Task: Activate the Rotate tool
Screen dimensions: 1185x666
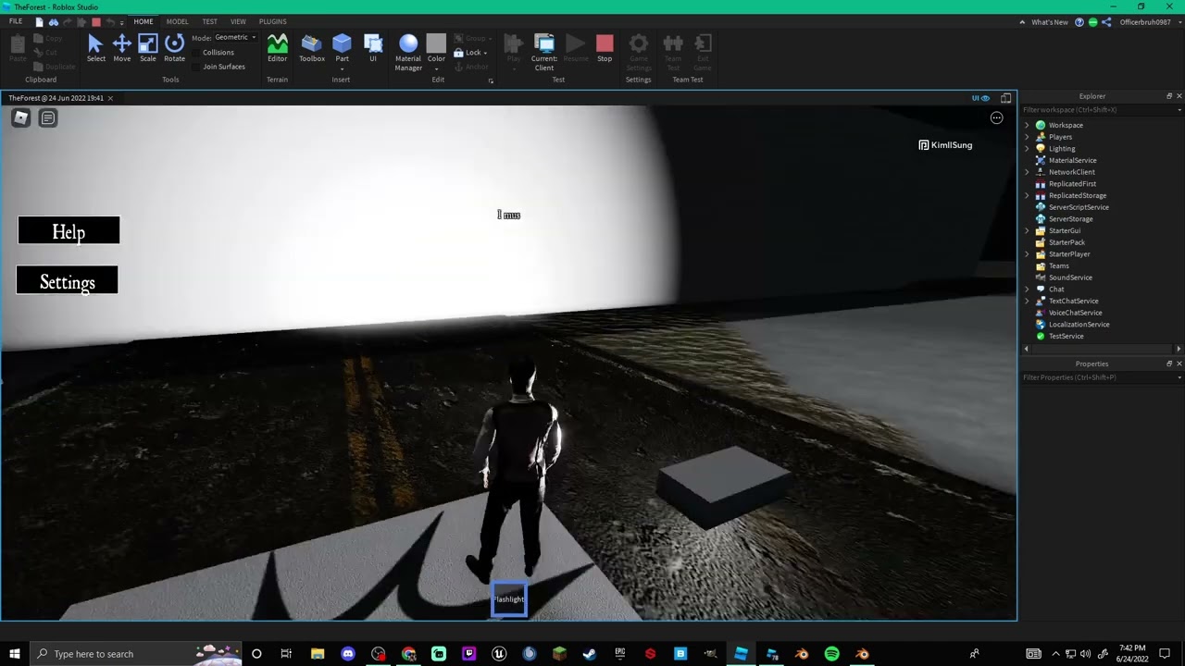Action: pyautogui.click(x=174, y=48)
